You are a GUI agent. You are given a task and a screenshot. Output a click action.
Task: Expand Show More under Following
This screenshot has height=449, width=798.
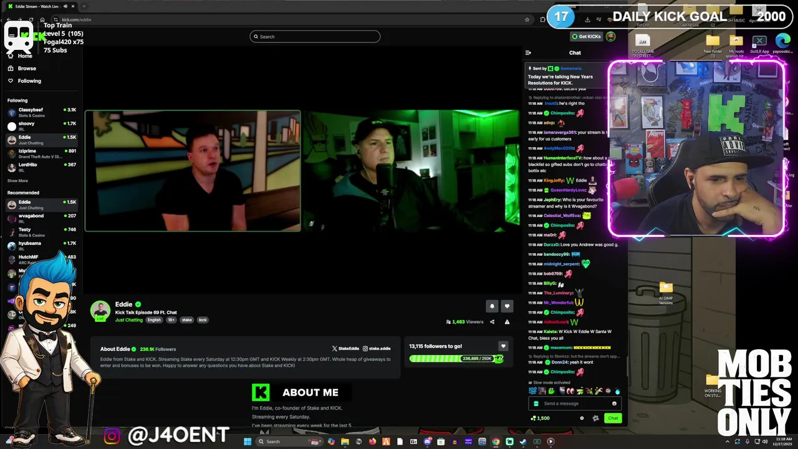coord(17,181)
